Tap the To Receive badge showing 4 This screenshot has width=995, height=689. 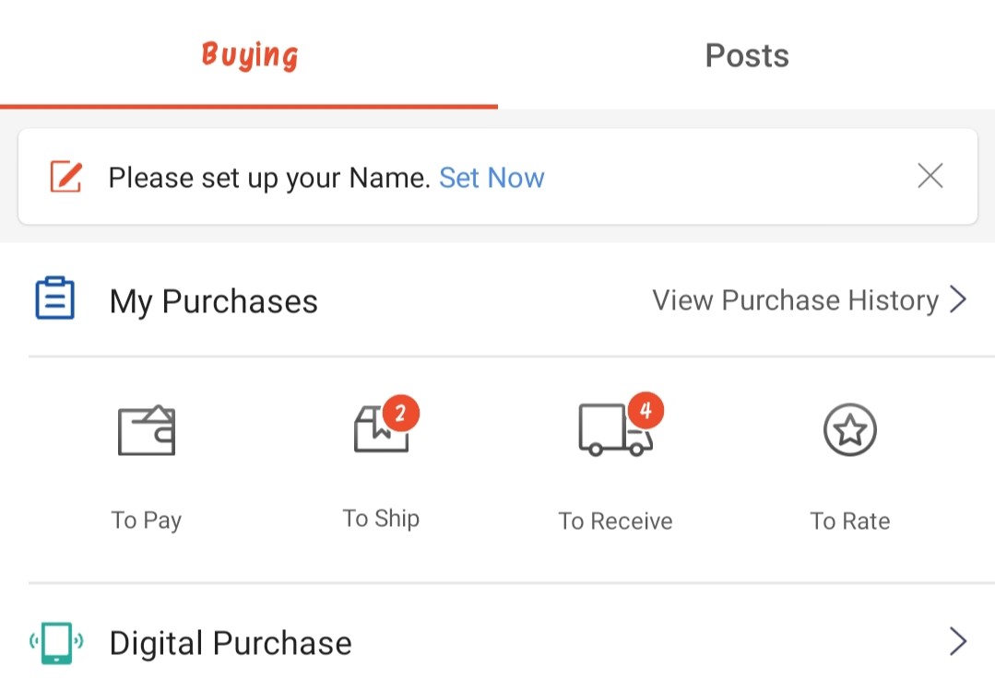646,410
